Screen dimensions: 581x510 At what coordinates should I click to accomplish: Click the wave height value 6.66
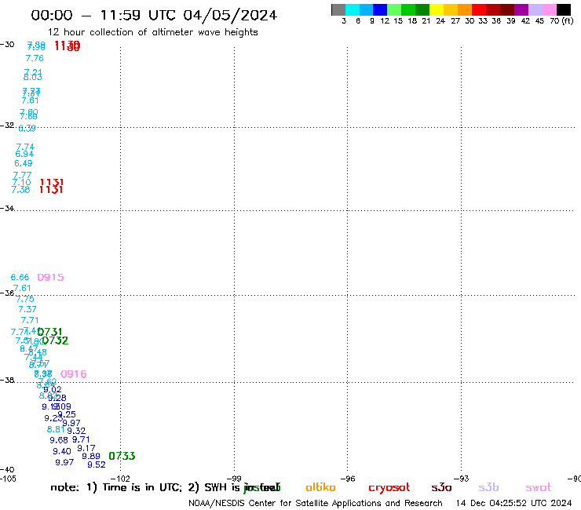[20, 277]
